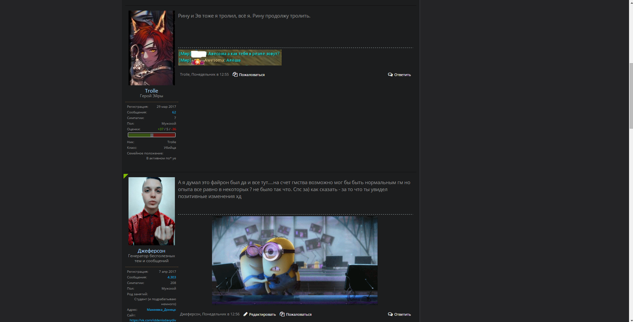
Task: Click the report icon in Trolle's post footer
Action: click(x=235, y=74)
